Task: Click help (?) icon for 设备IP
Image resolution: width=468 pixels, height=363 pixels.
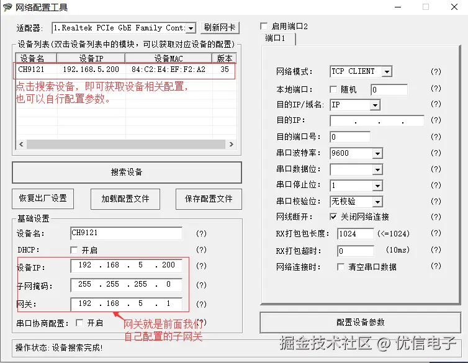Action: (x=201, y=266)
